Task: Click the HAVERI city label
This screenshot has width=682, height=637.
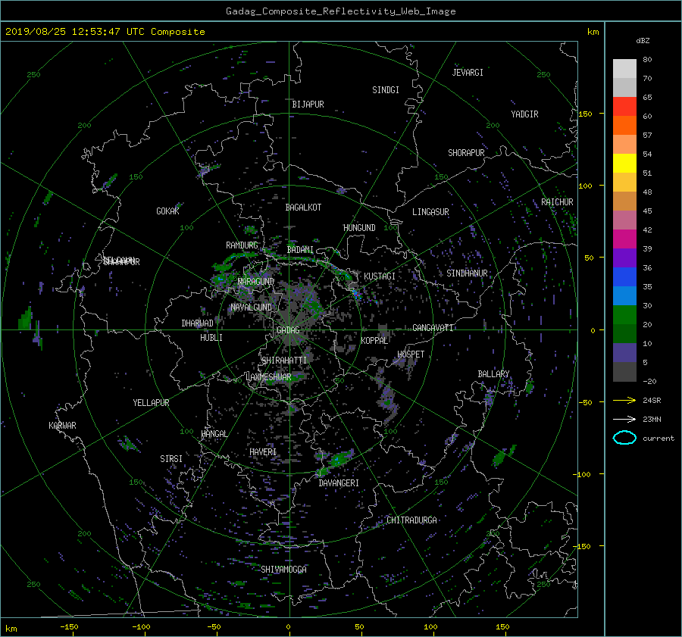Action: pyautogui.click(x=263, y=453)
